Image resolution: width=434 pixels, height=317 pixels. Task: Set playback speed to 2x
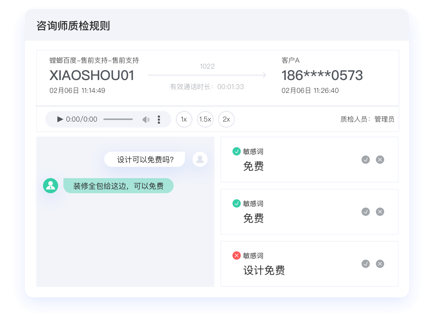(x=226, y=119)
